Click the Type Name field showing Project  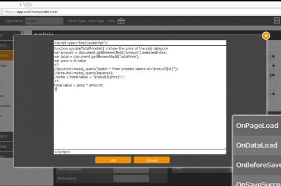[44, 21]
